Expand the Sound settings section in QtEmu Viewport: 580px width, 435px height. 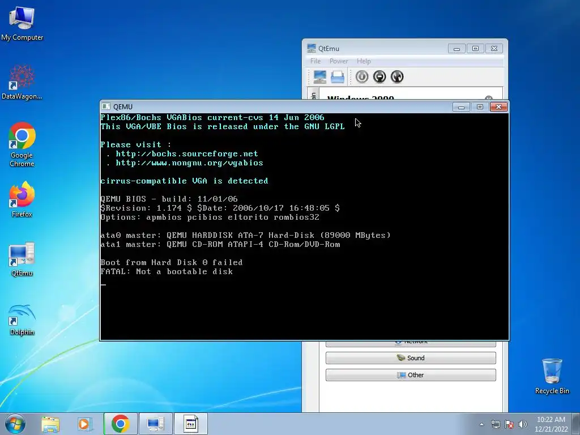click(411, 358)
